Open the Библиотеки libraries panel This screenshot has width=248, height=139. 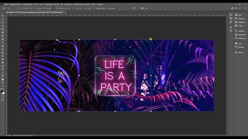(241, 38)
